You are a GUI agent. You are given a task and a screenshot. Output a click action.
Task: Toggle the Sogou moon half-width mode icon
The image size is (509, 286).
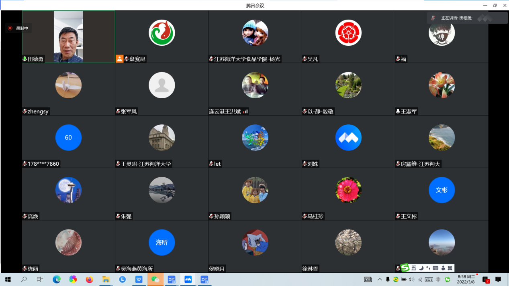(x=421, y=268)
